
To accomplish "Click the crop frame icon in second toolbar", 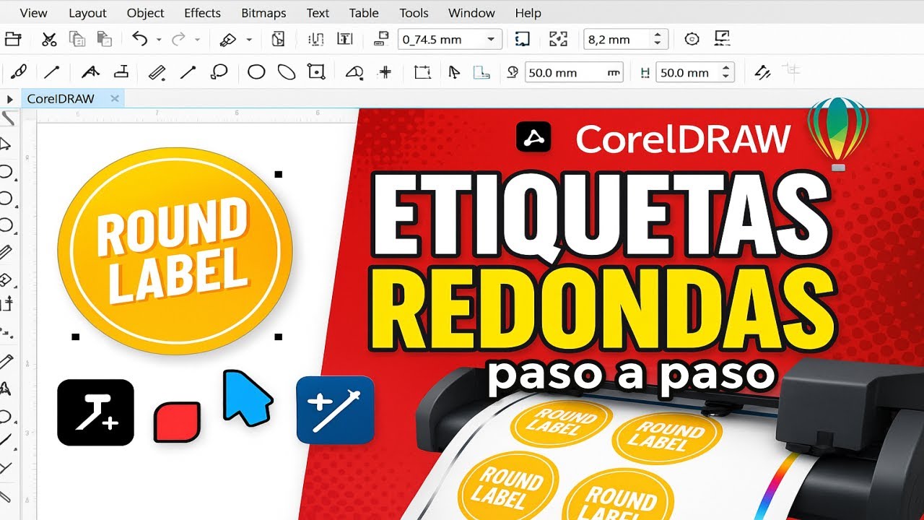I will (x=422, y=72).
